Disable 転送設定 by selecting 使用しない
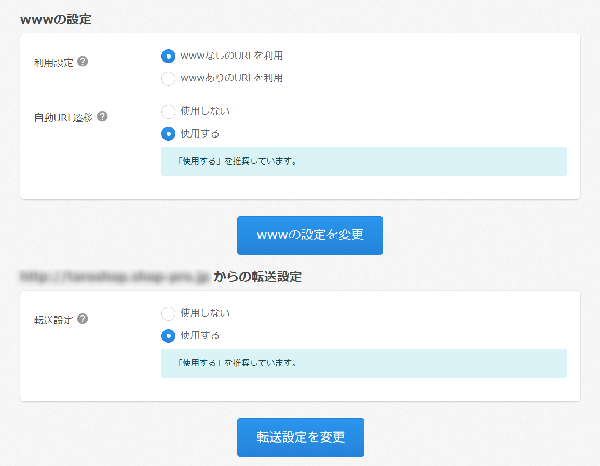 (x=168, y=313)
